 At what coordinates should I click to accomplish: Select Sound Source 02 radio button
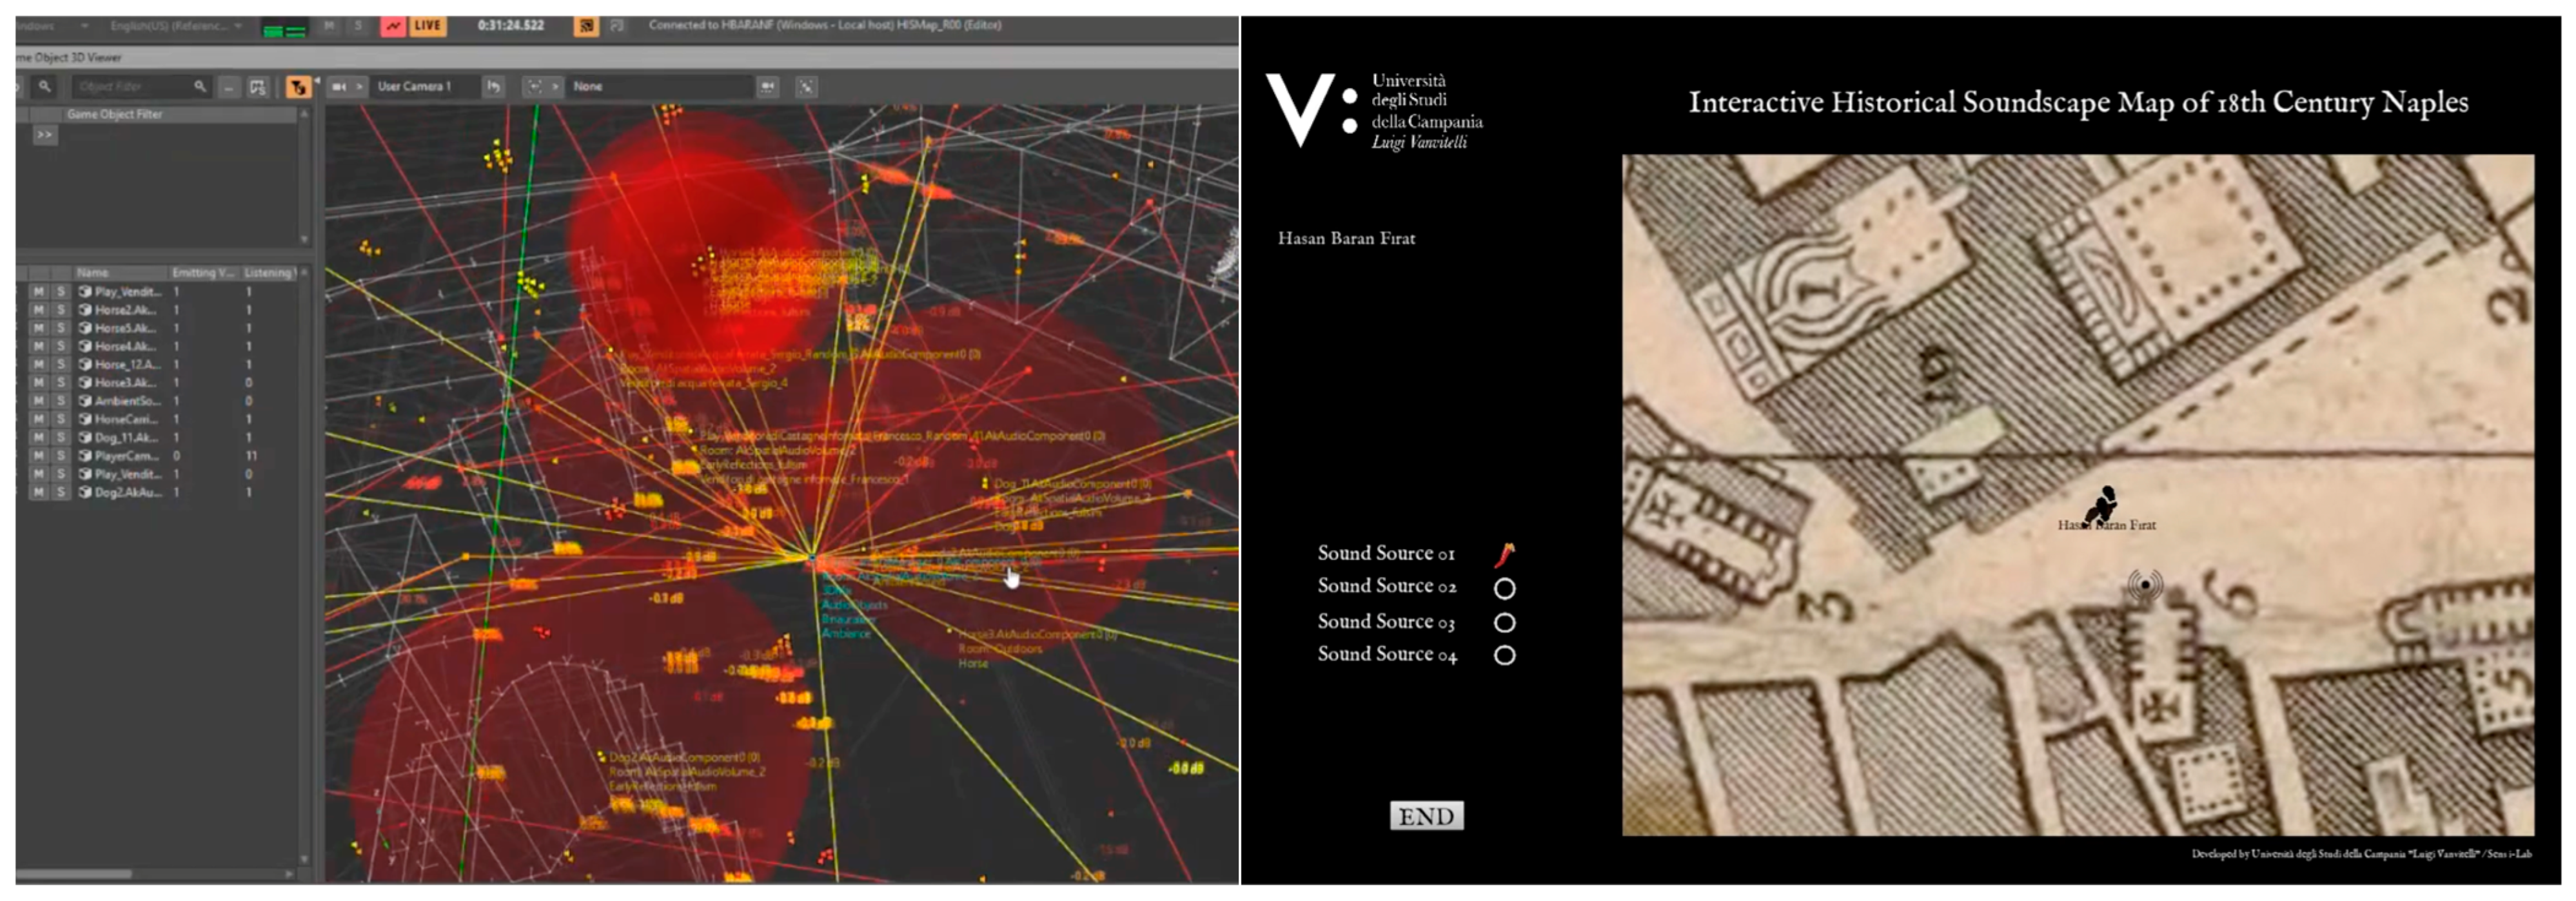point(1504,589)
